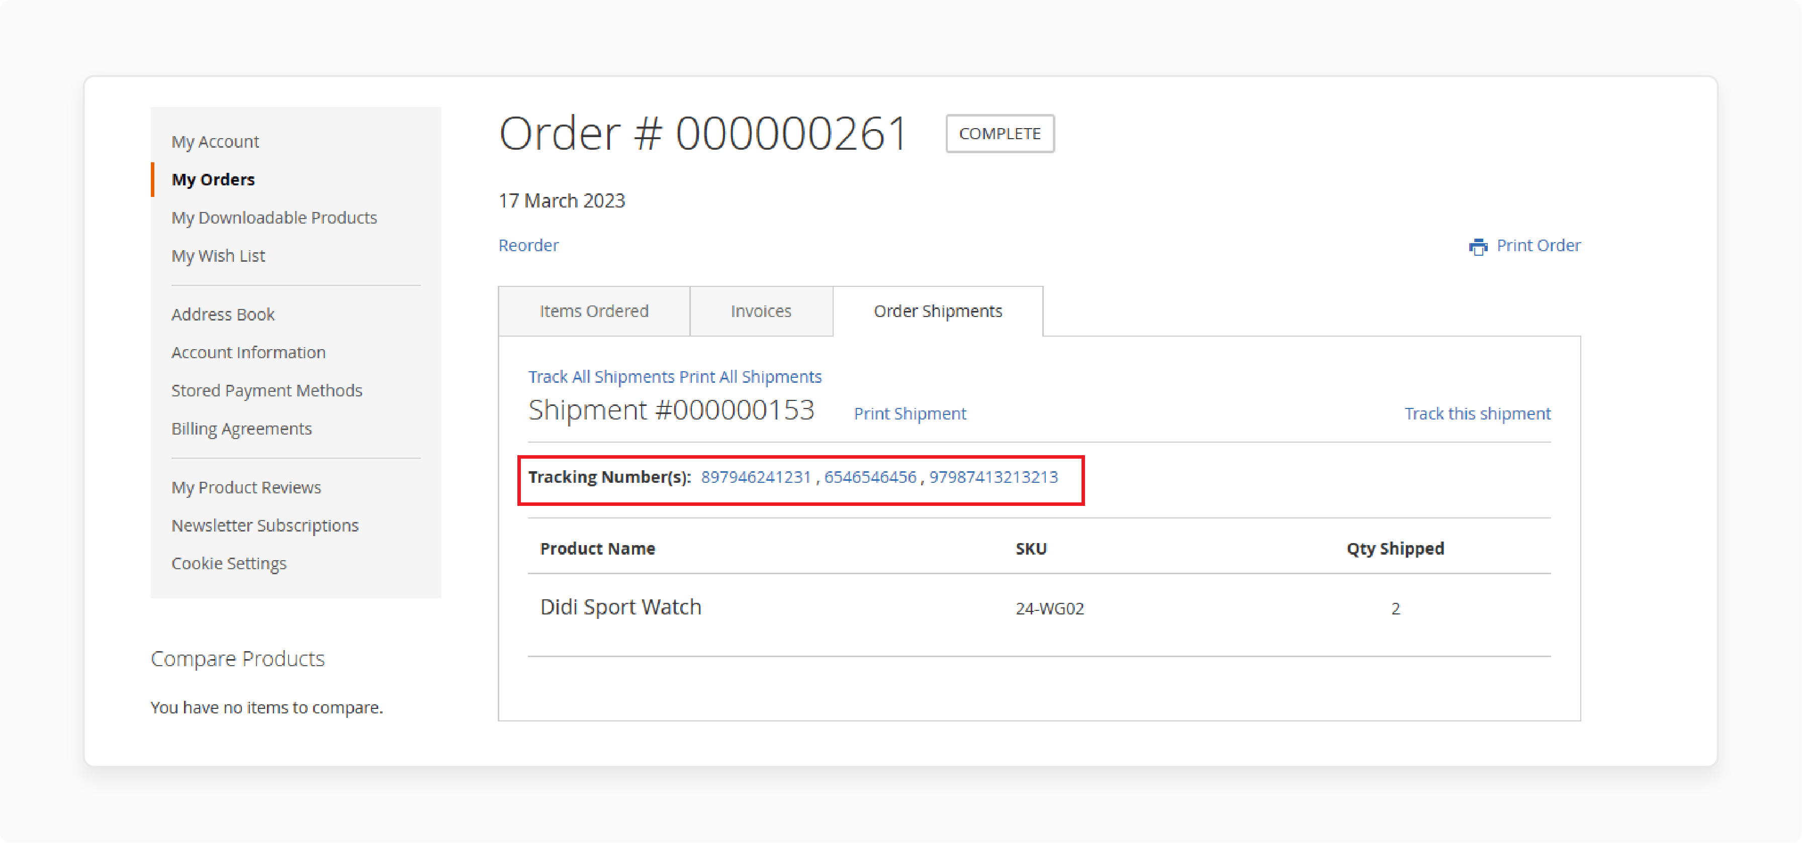Screen dimensions: 1802x843
Task: Click Didi Sport Watch product name
Action: [x=620, y=607]
